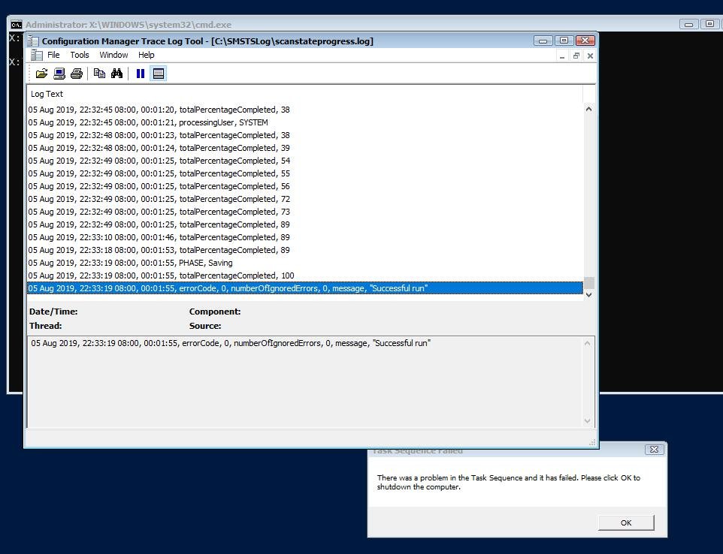Open the File menu
723x554 pixels.
point(53,55)
